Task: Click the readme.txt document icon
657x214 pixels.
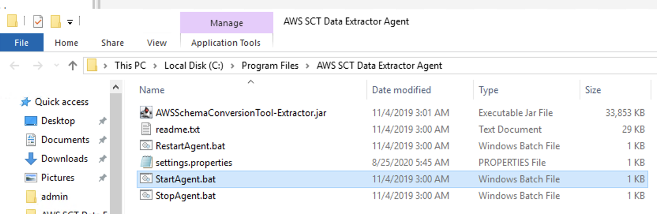Action: pos(146,130)
